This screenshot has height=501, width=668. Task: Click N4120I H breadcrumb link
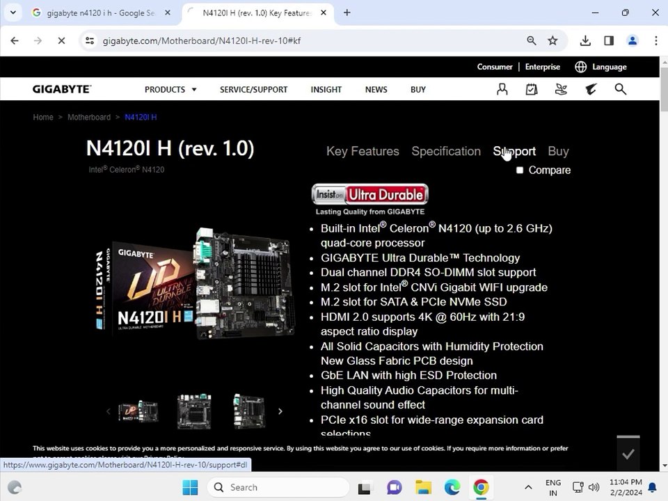coord(141,117)
